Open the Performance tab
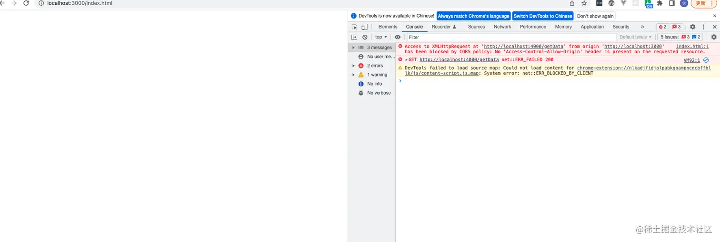The height and width of the screenshot is (242, 720). [x=533, y=27]
